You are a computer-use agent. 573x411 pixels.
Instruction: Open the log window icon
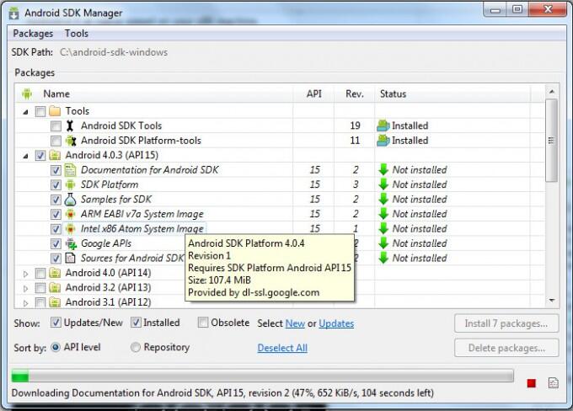pyautogui.click(x=554, y=383)
